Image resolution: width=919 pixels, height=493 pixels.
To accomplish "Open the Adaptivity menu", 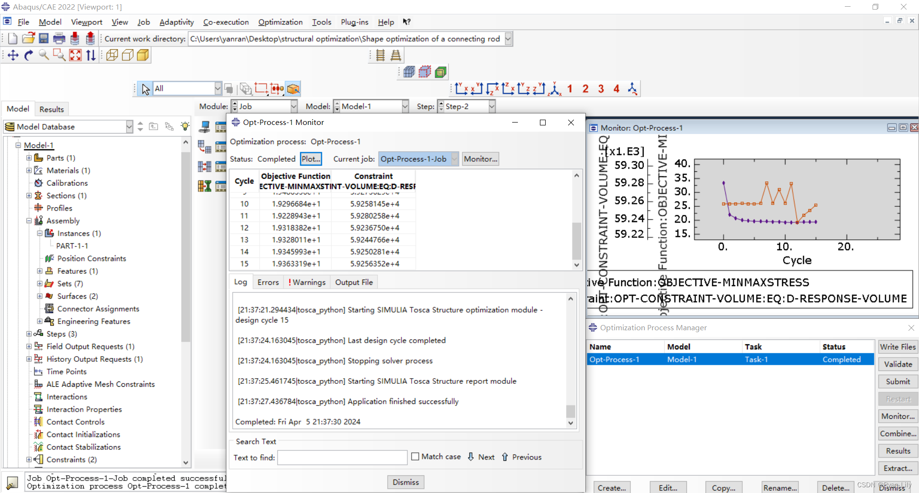I will (x=176, y=22).
